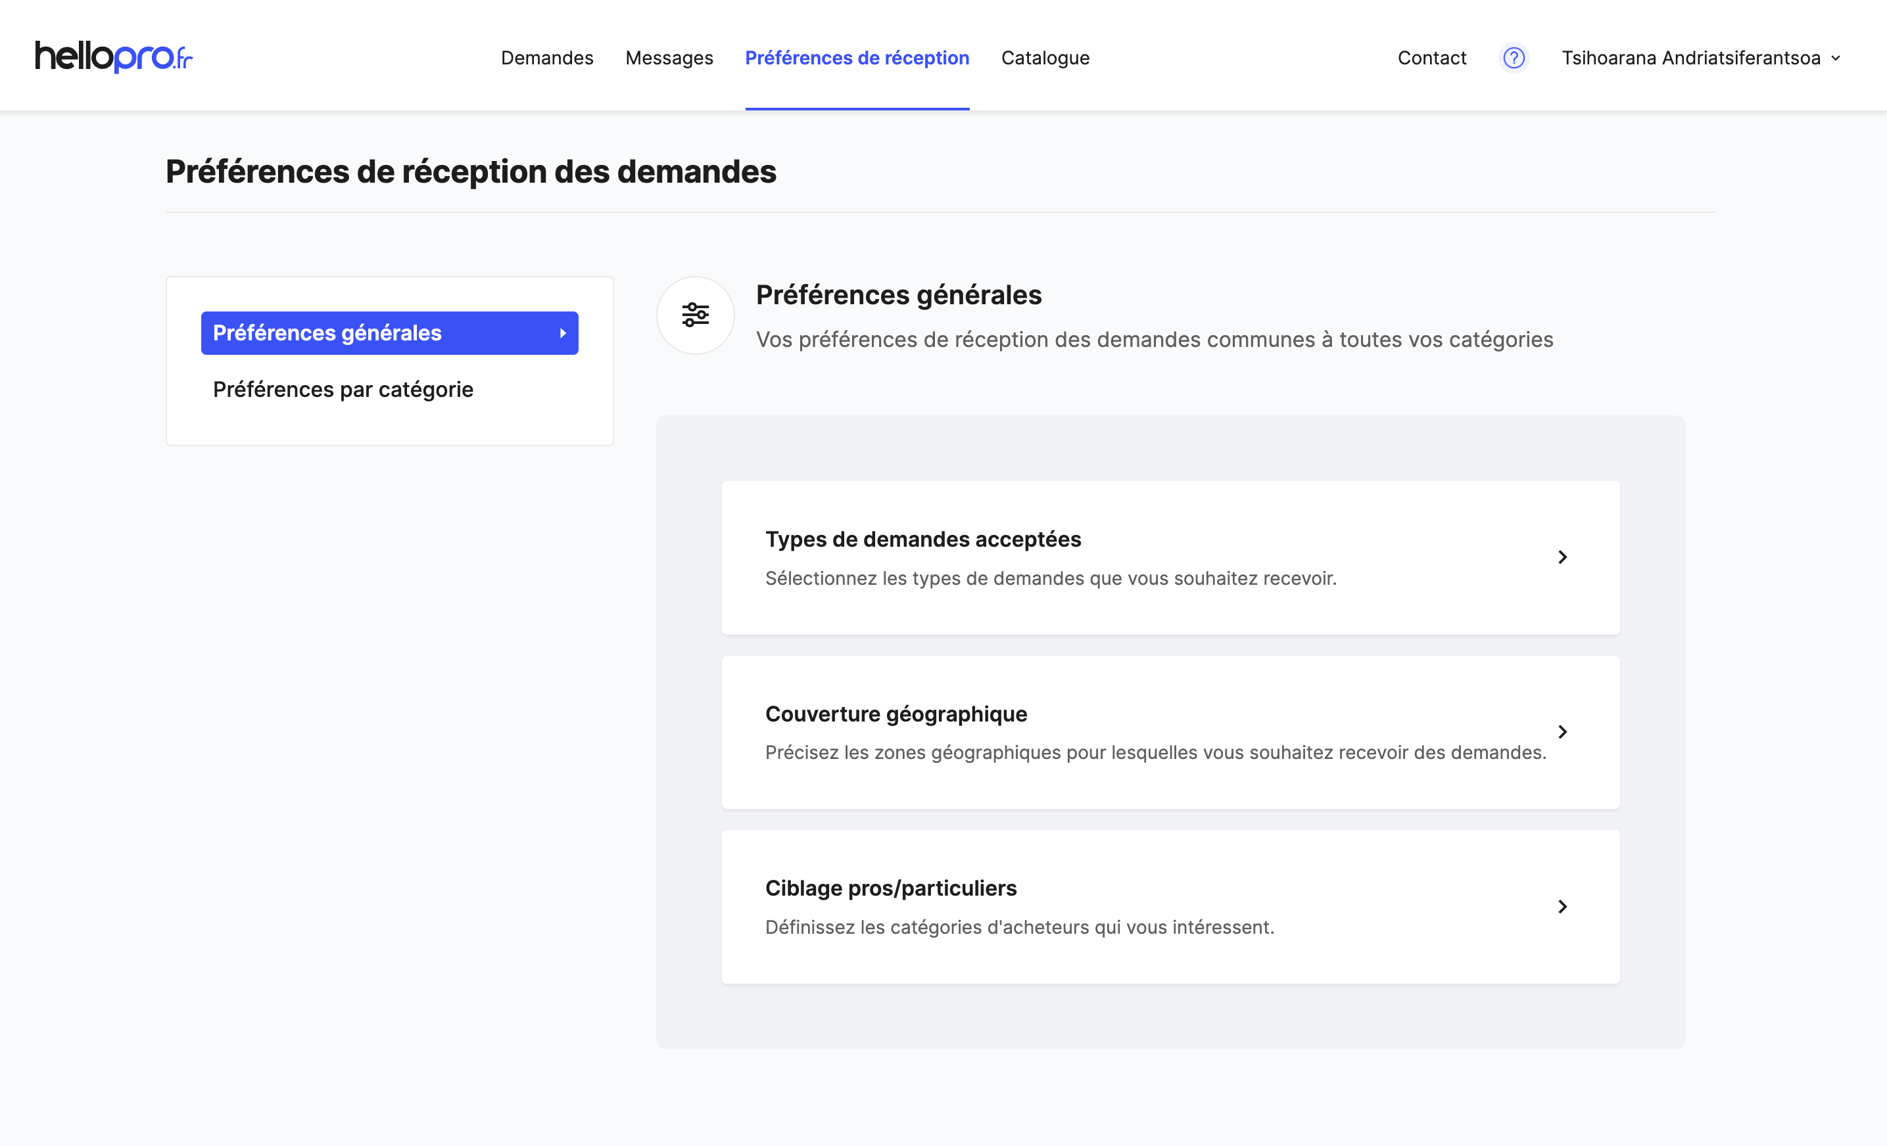Open the Tsihoarana Andriatsiferantsoa account menu

[x=1701, y=57]
